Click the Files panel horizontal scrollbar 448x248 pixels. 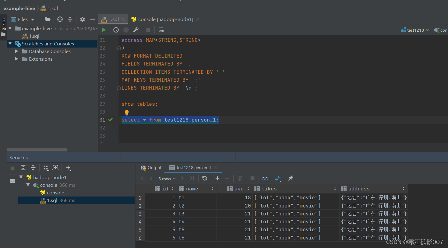(x=37, y=150)
